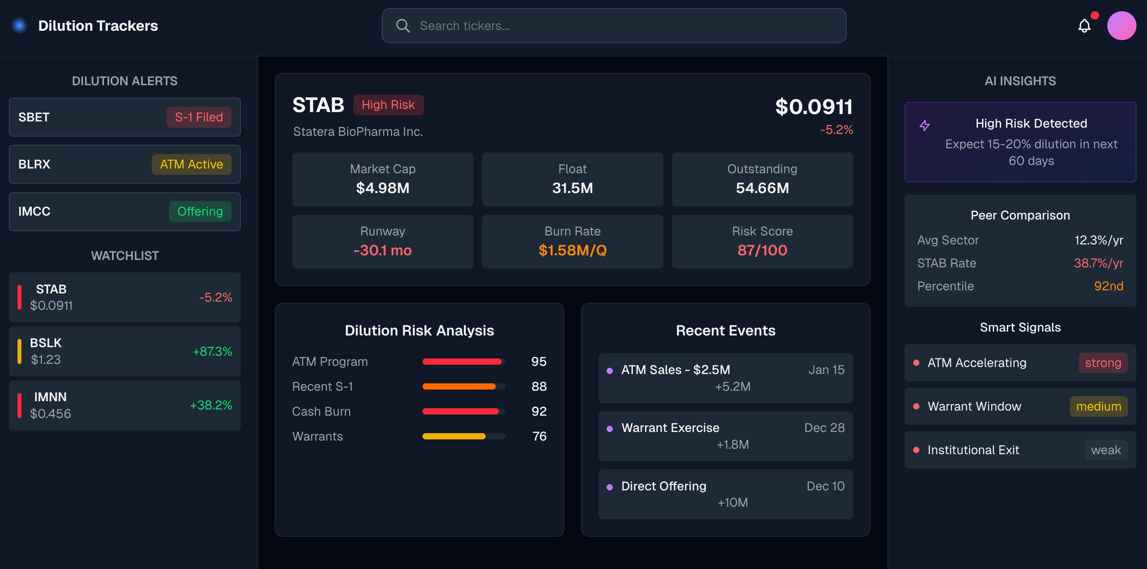Click the search magnifier icon
The image size is (1147, 569).
point(403,26)
